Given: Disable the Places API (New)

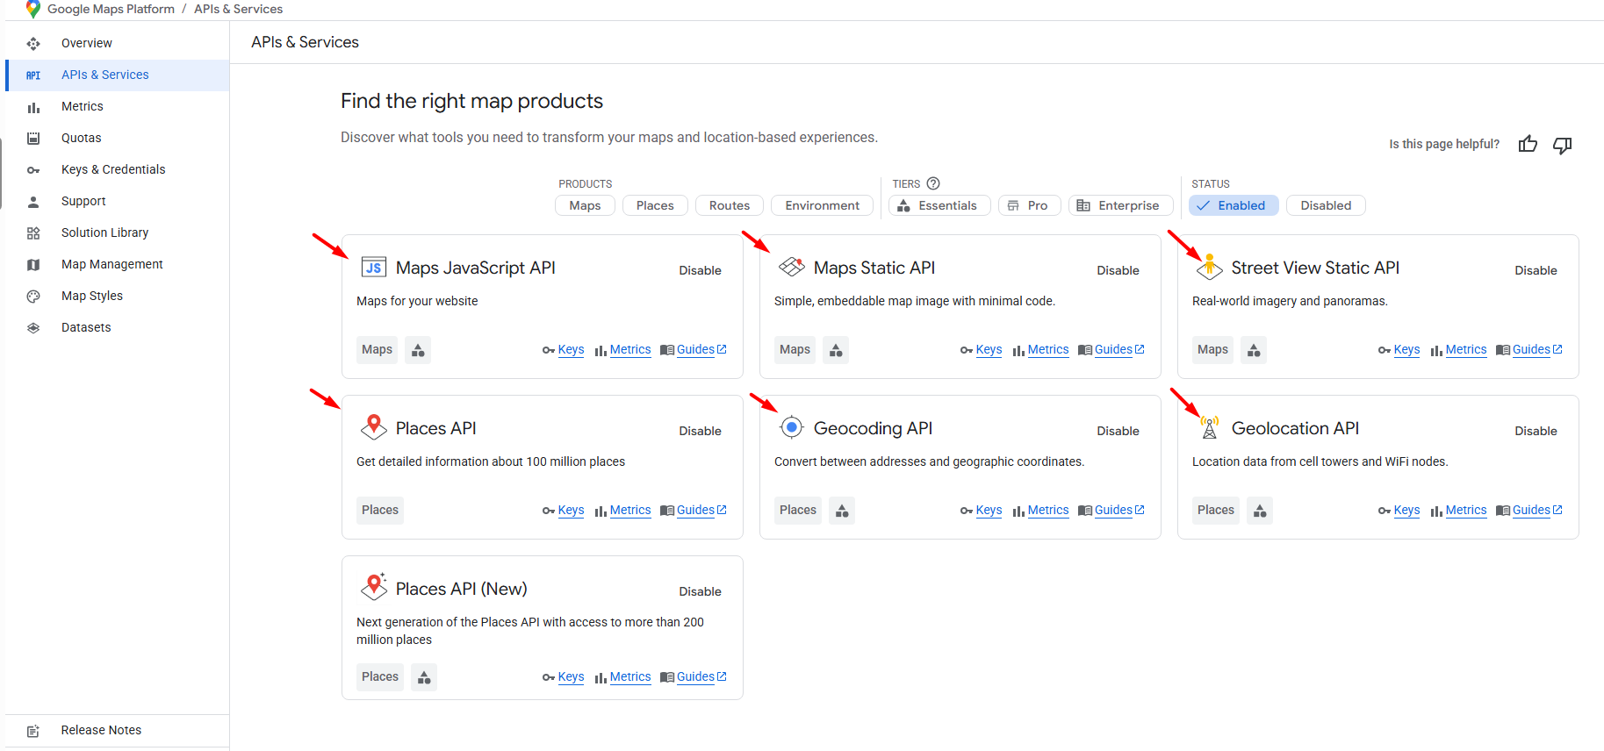Looking at the screenshot, I should tap(700, 591).
